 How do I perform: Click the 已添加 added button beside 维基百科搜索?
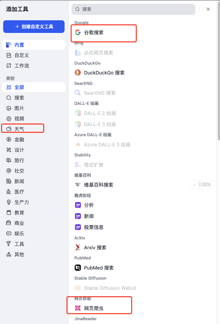coord(201,185)
